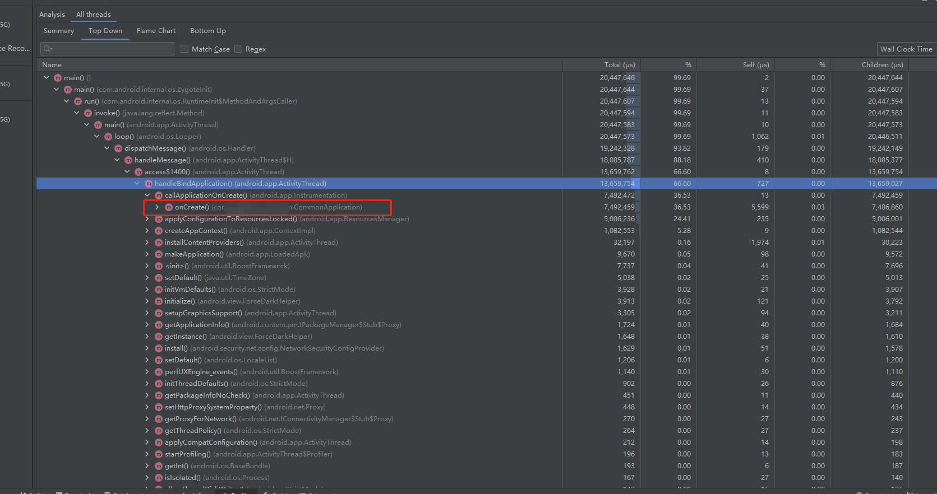Click method icon of <init>() BoostFramework
The image size is (937, 494).
(159, 266)
